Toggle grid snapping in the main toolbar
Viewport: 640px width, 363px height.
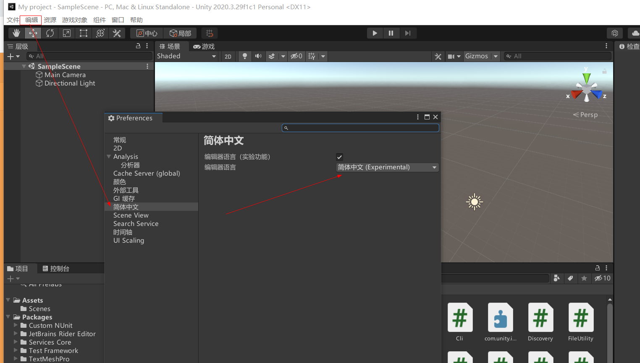tap(210, 33)
